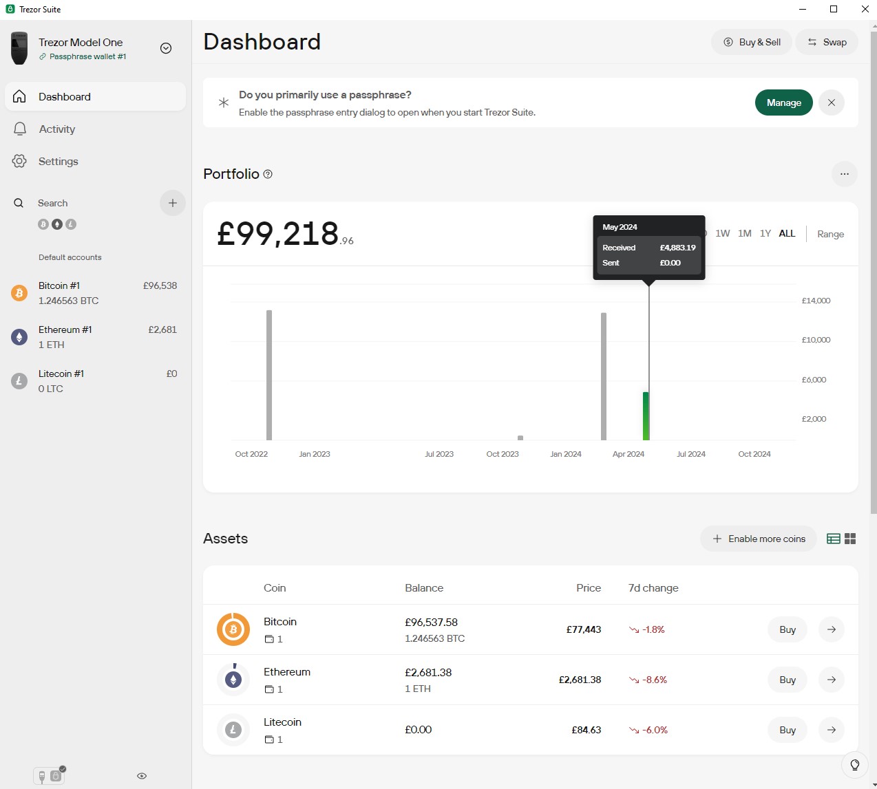Open the Activity page
The width and height of the screenshot is (877, 789).
click(95, 129)
